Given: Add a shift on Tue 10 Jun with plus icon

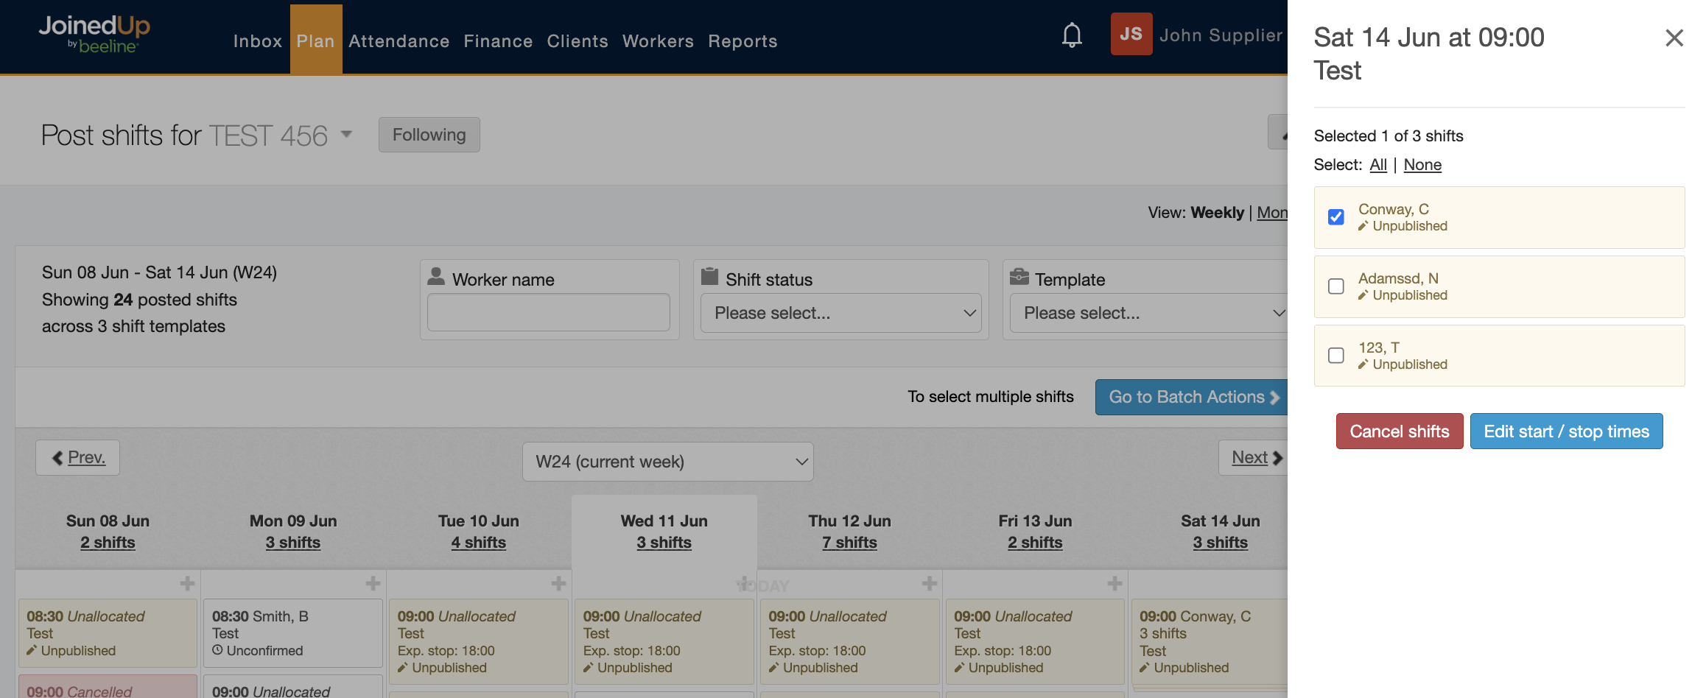Looking at the screenshot, I should [558, 583].
